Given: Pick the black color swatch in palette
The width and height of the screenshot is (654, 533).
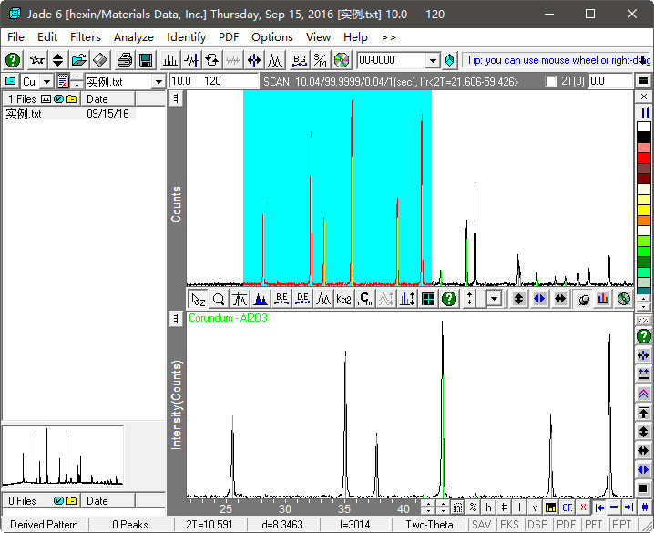Looking at the screenshot, I should point(644,137).
